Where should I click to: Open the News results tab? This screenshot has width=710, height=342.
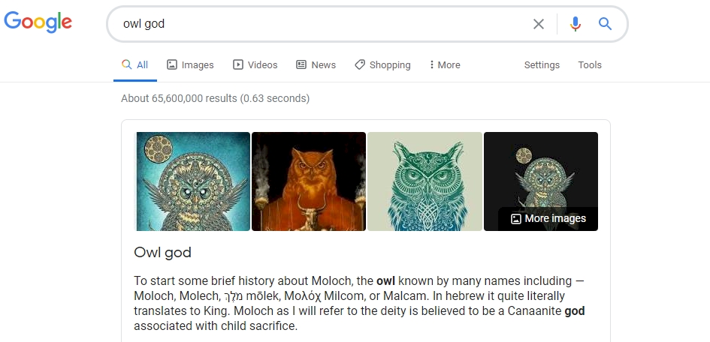(x=316, y=65)
